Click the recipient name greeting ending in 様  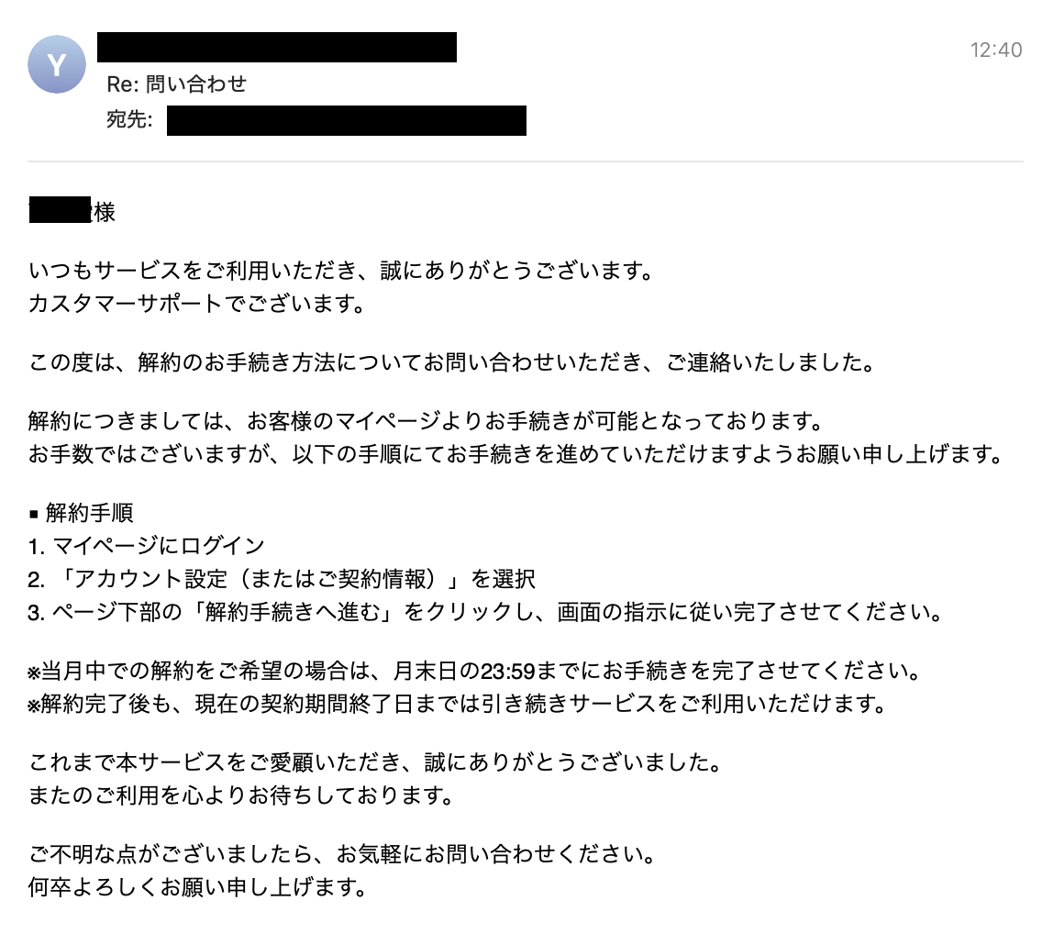(x=72, y=211)
